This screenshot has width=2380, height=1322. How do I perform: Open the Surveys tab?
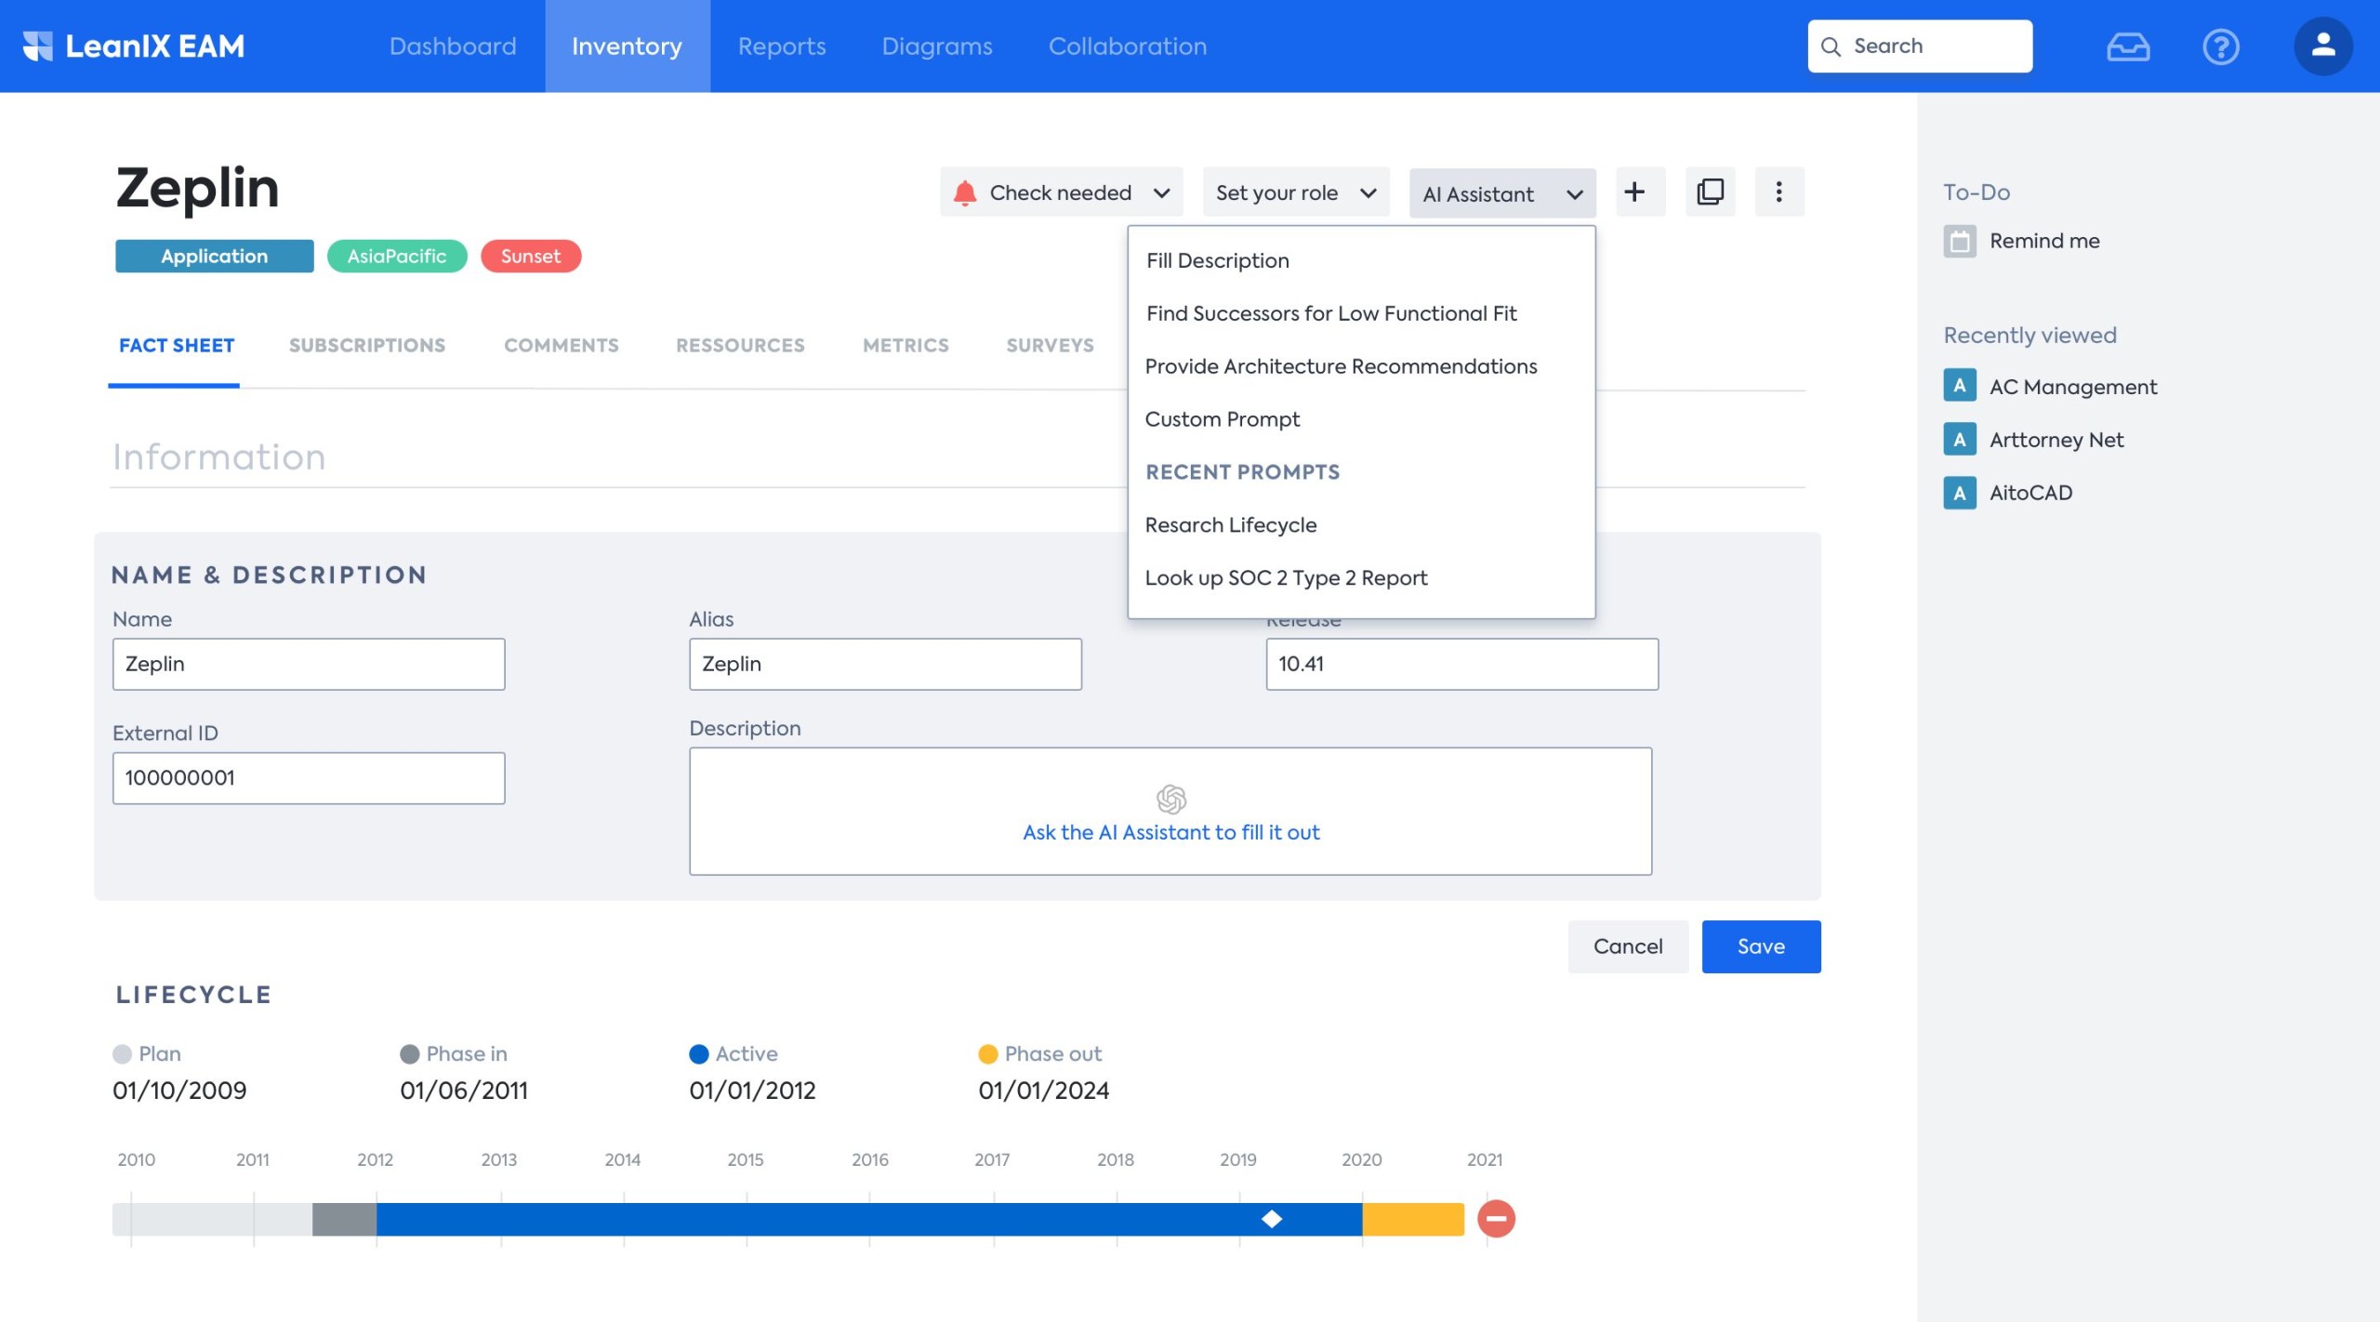pyautogui.click(x=1050, y=345)
